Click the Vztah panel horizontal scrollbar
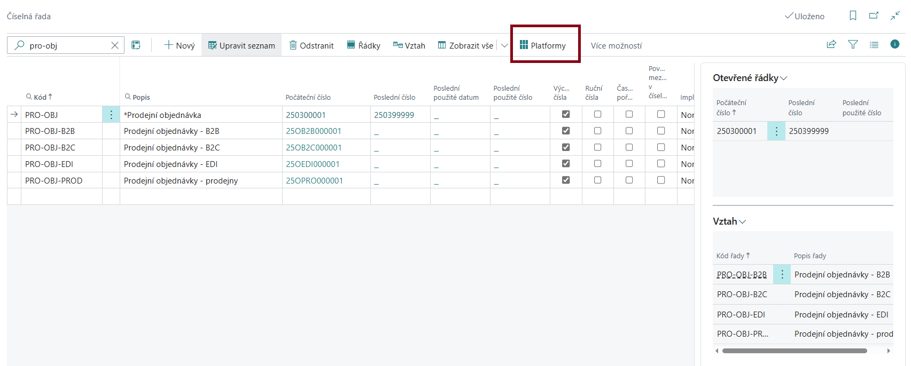The height and width of the screenshot is (366, 911). coord(794,351)
